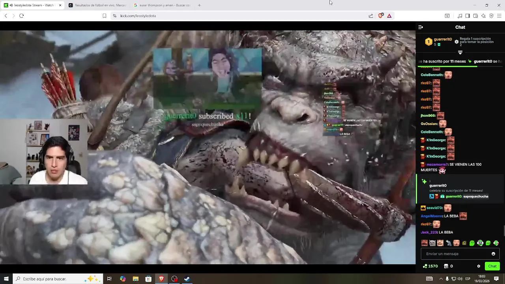Viewport: 505px width, 284px height.
Task: Insert the third smiling man emote
Action: click(440, 243)
